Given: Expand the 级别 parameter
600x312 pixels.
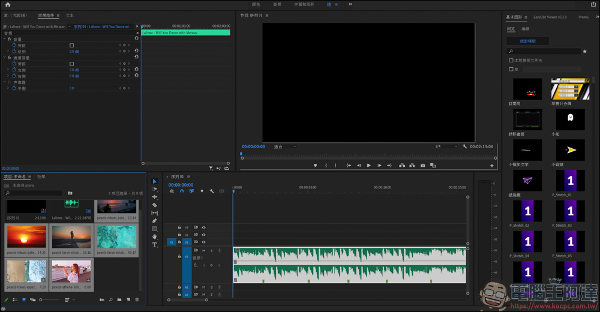Looking at the screenshot, I should tap(8, 51).
